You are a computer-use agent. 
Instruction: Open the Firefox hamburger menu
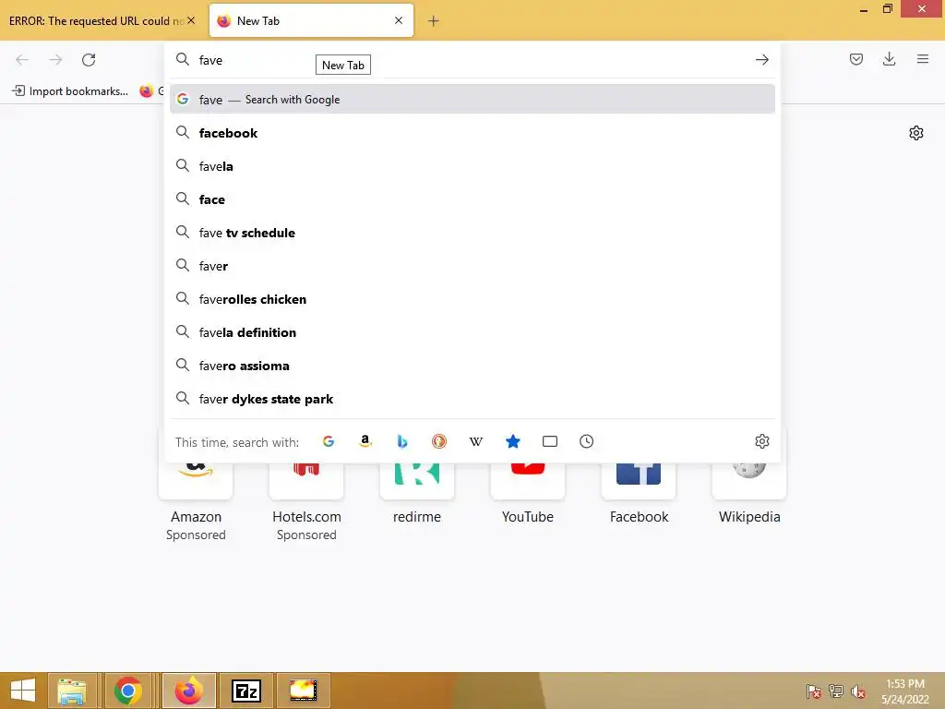[923, 59]
